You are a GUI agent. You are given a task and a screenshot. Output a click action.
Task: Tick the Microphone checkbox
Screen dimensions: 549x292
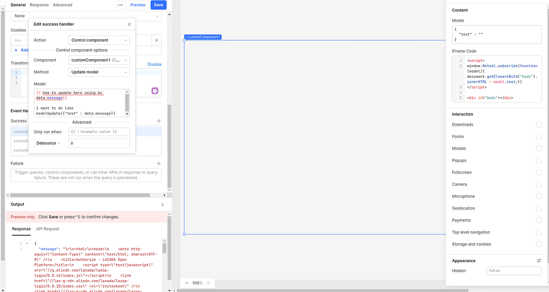(539, 196)
